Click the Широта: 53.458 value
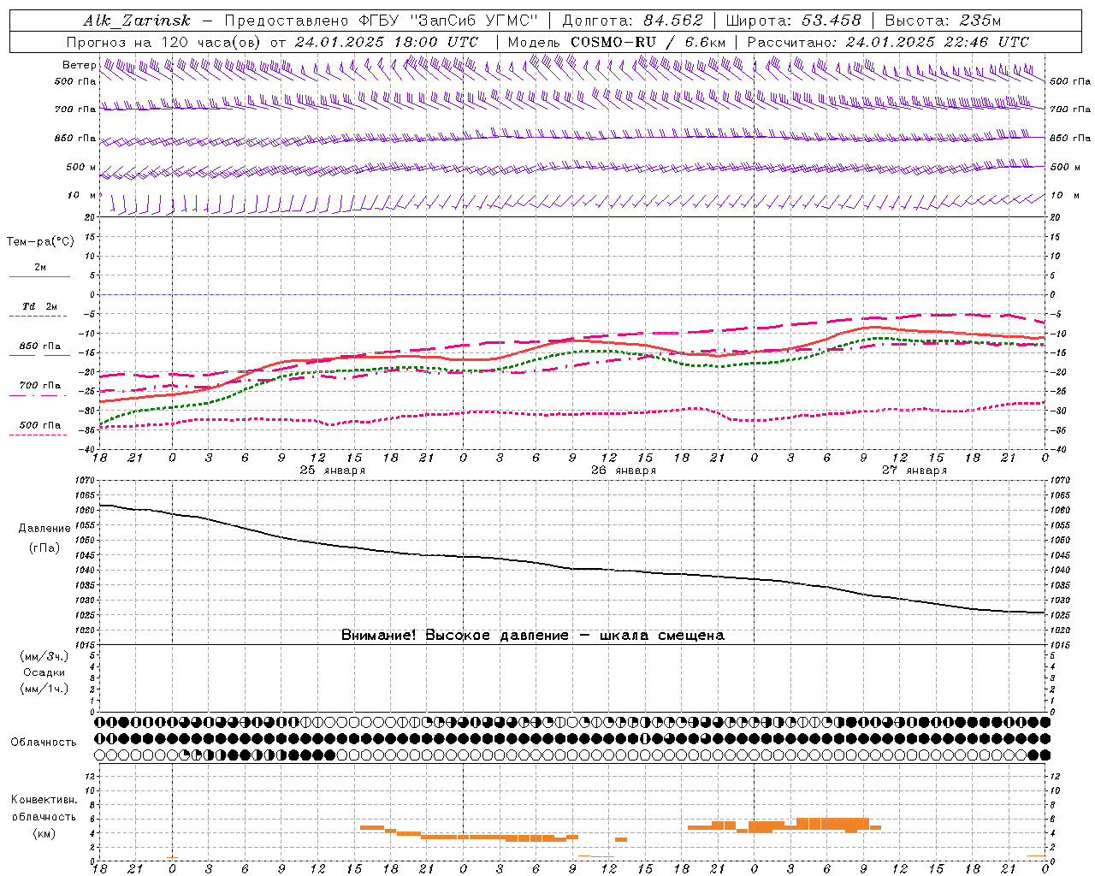The image size is (1095, 876). 792,21
